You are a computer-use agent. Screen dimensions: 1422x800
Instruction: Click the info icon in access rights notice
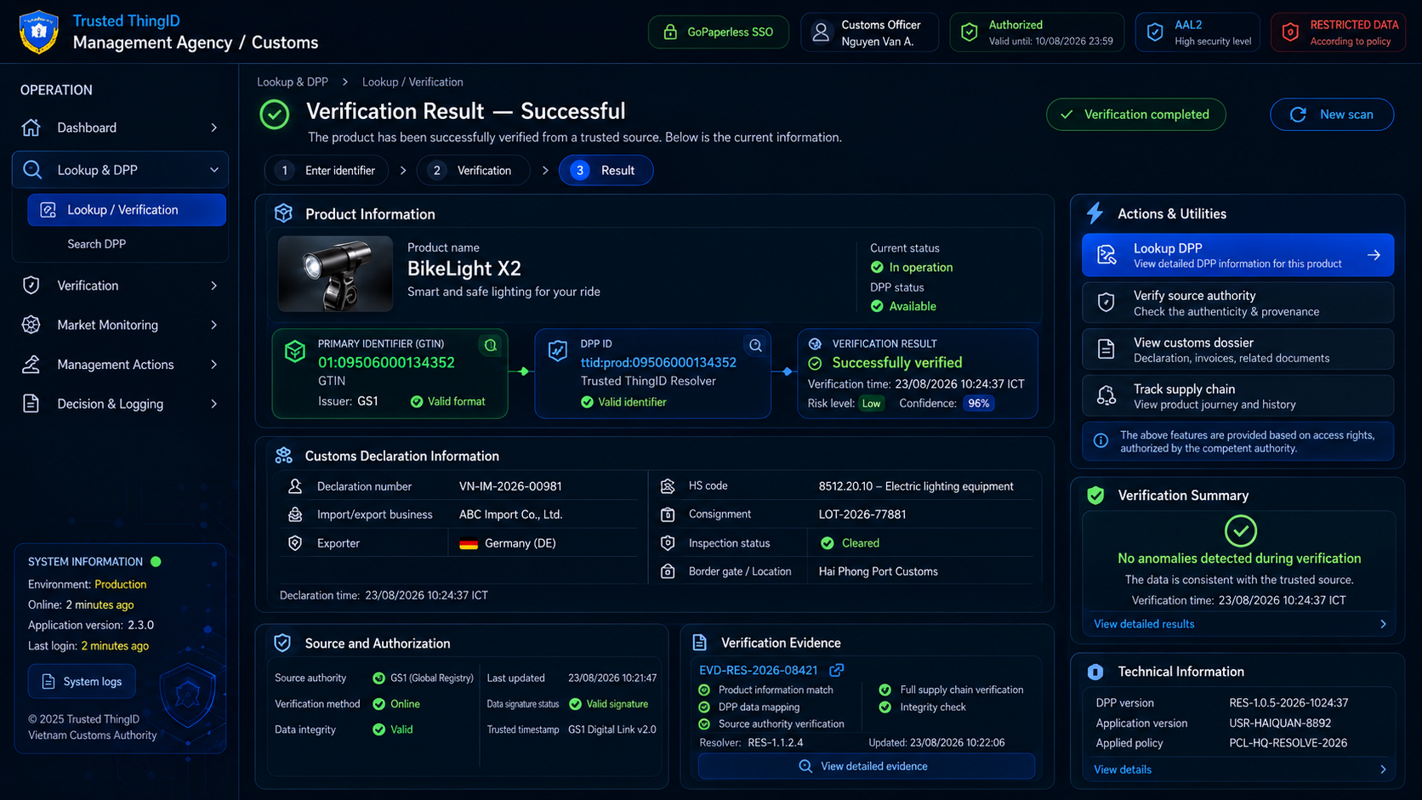click(x=1101, y=440)
